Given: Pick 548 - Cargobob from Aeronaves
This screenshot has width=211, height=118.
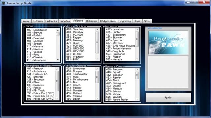Looking at the screenshot, I should pos(115,51).
